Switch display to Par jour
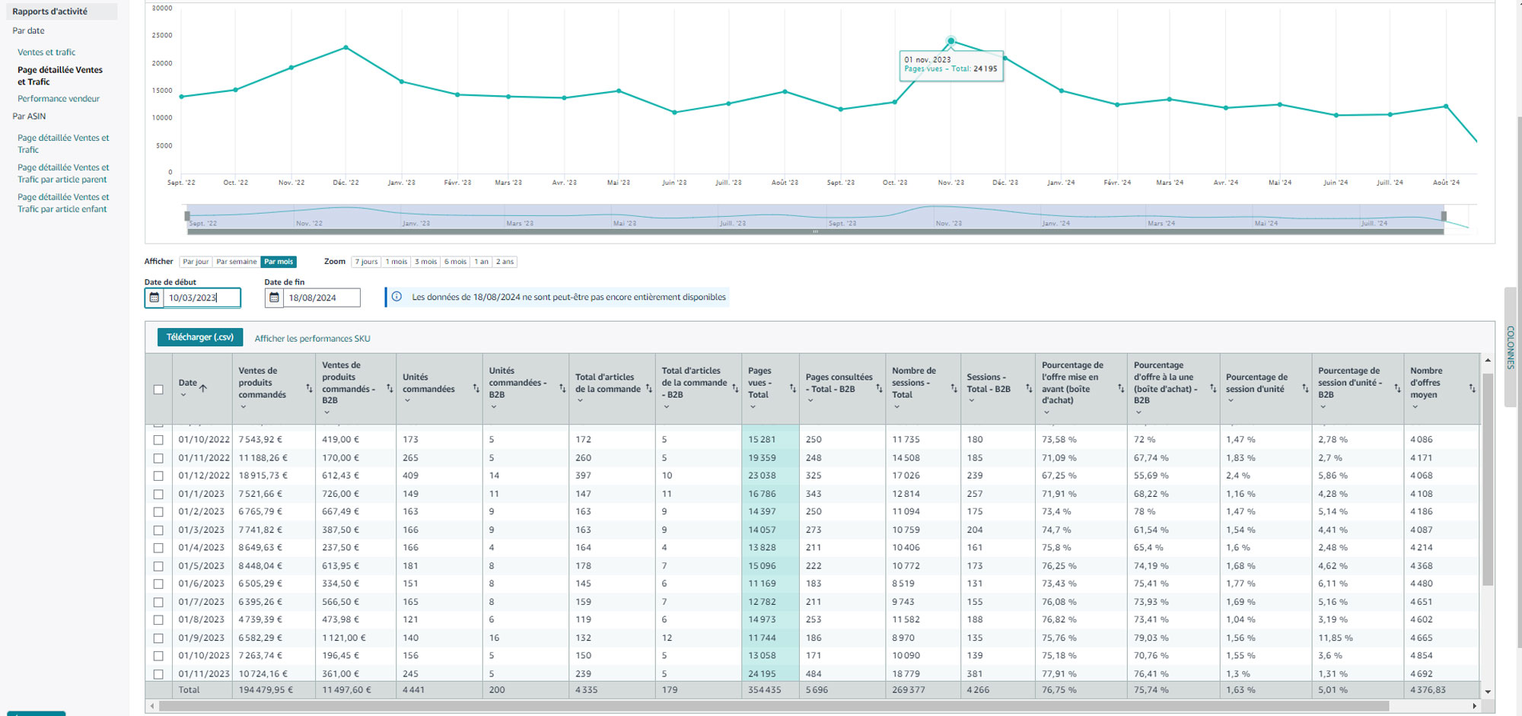1522x716 pixels. (196, 262)
